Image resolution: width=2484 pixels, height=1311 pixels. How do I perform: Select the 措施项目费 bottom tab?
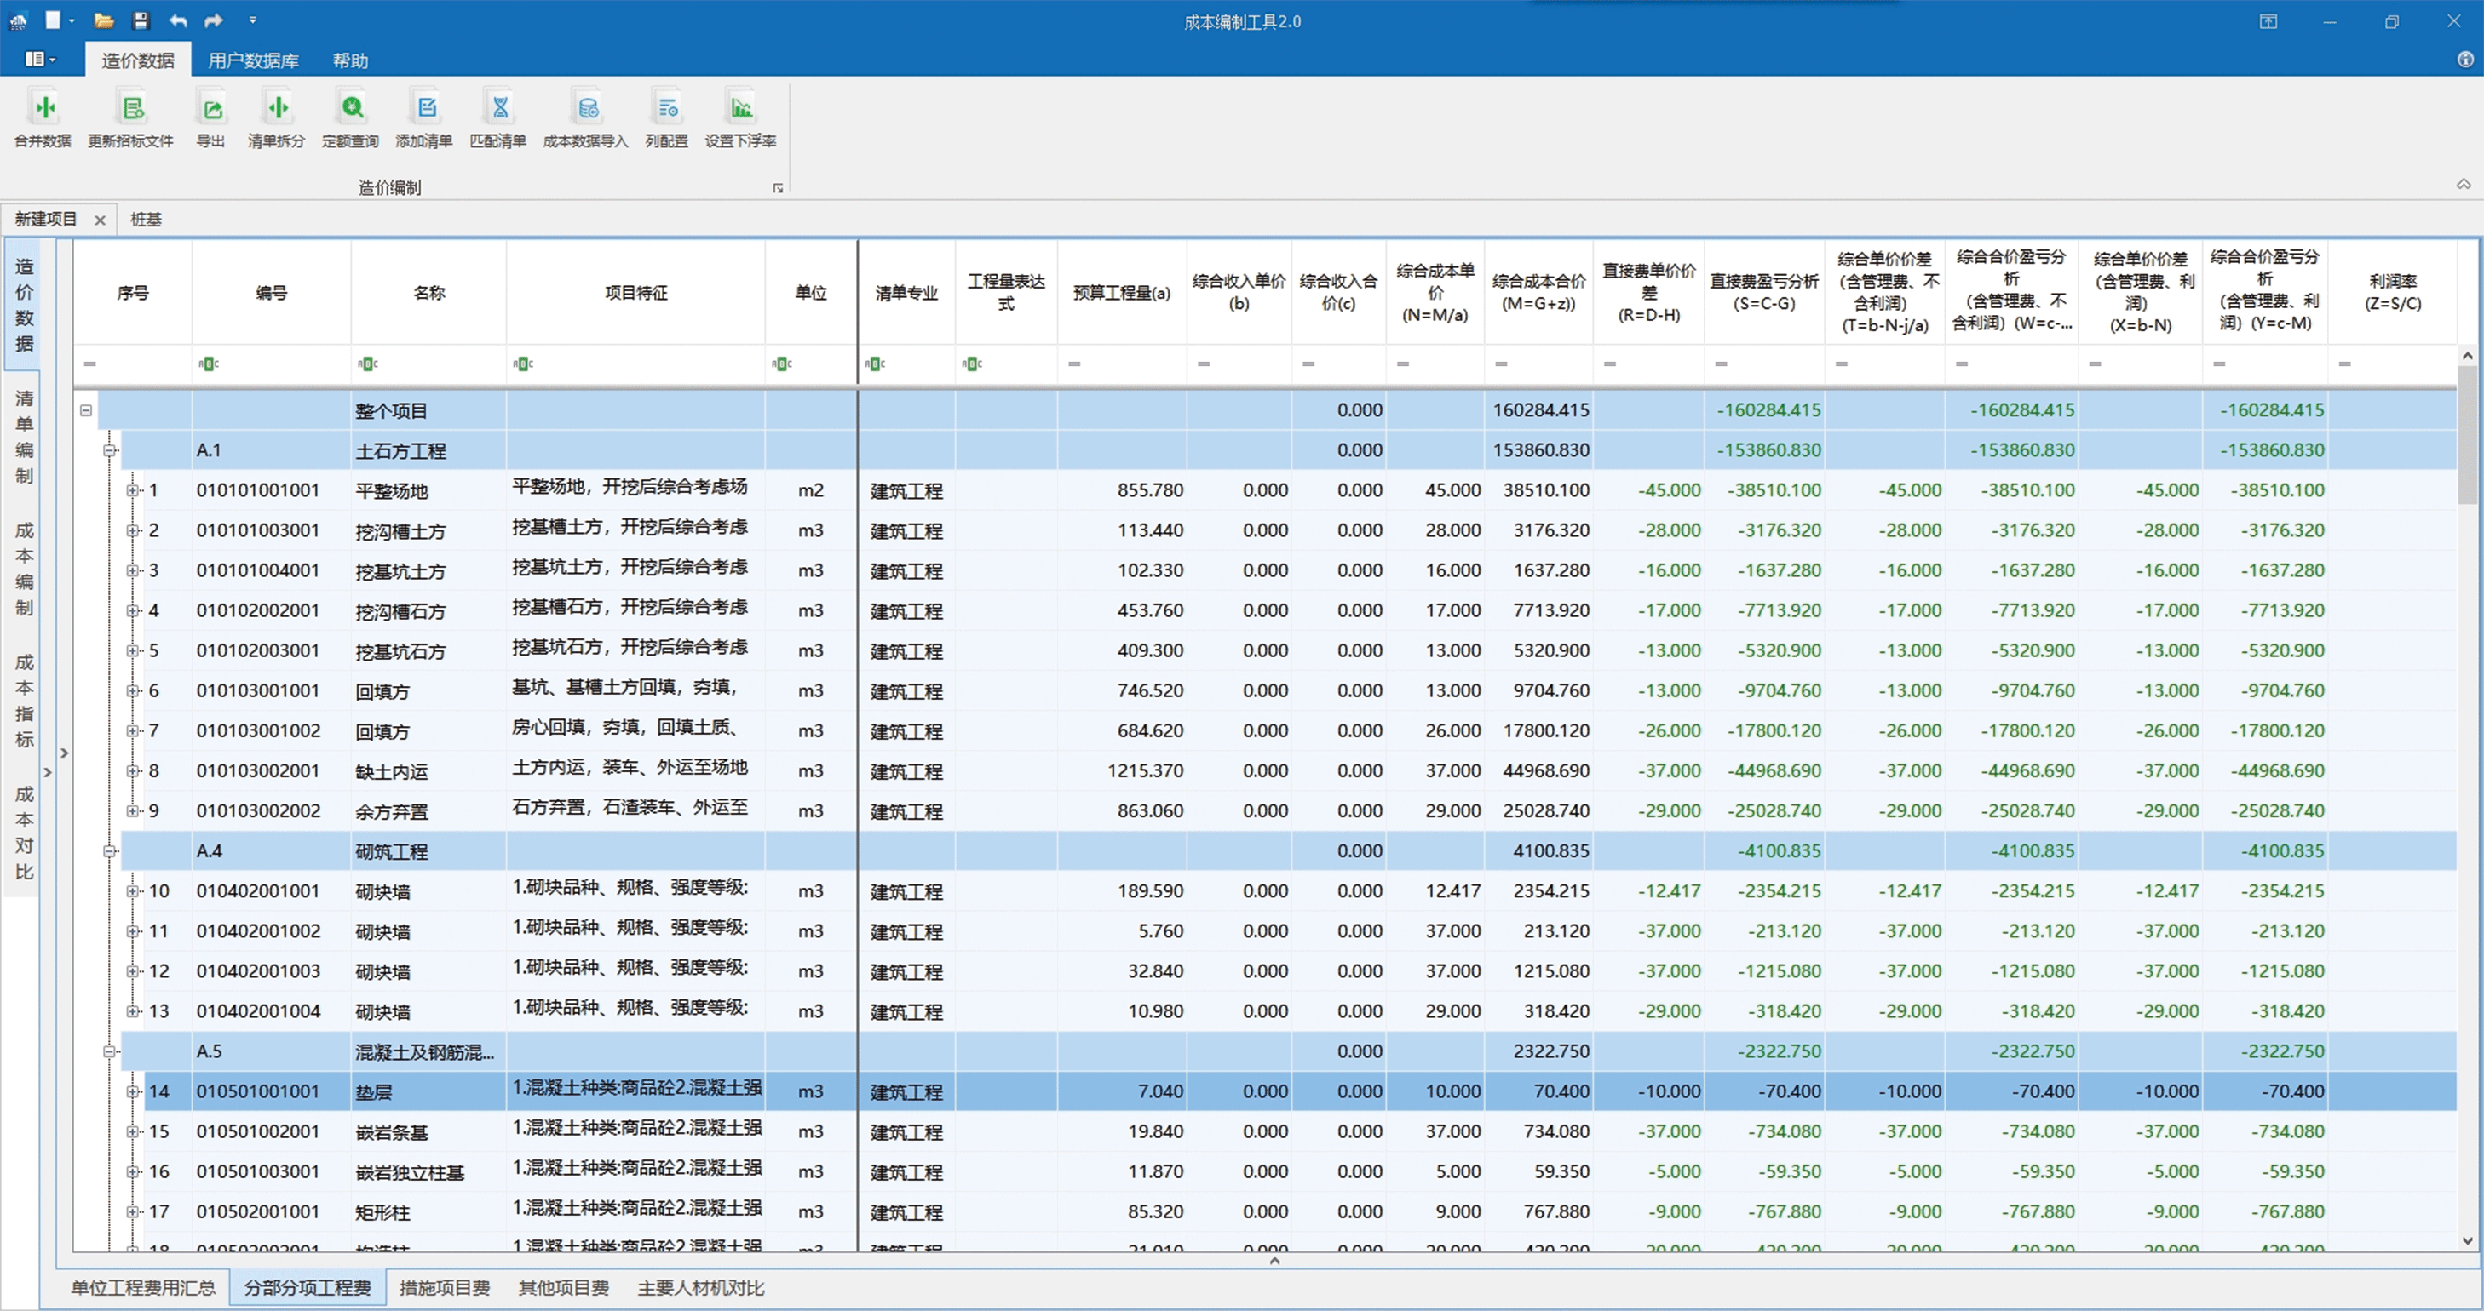(x=446, y=1288)
